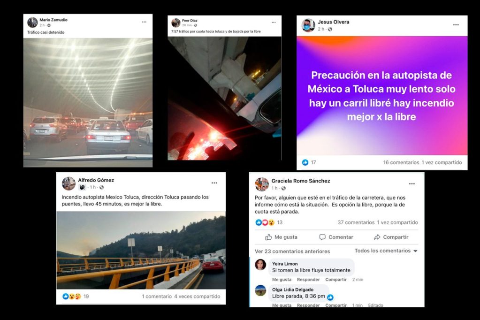
Task: Click like reaction icon under Jesus Olvera's post
Action: pyautogui.click(x=305, y=162)
